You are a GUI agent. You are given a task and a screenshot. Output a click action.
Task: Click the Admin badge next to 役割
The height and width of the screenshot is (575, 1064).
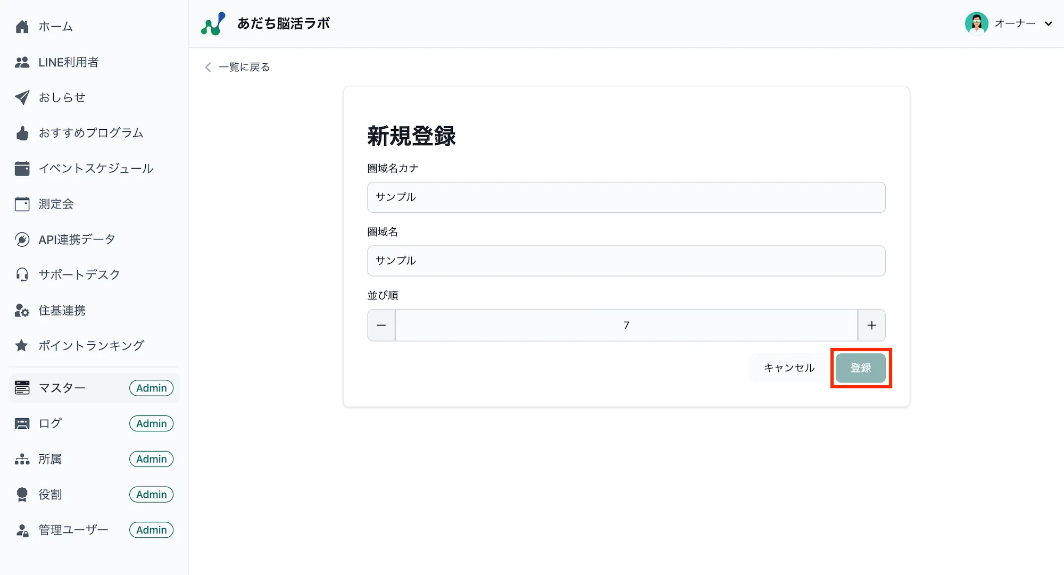coord(151,494)
